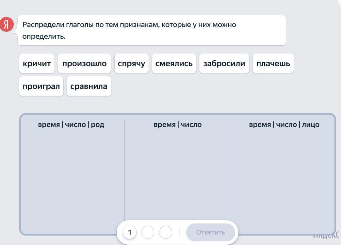
Task: Go to question step 1
Action: pyautogui.click(x=130, y=232)
